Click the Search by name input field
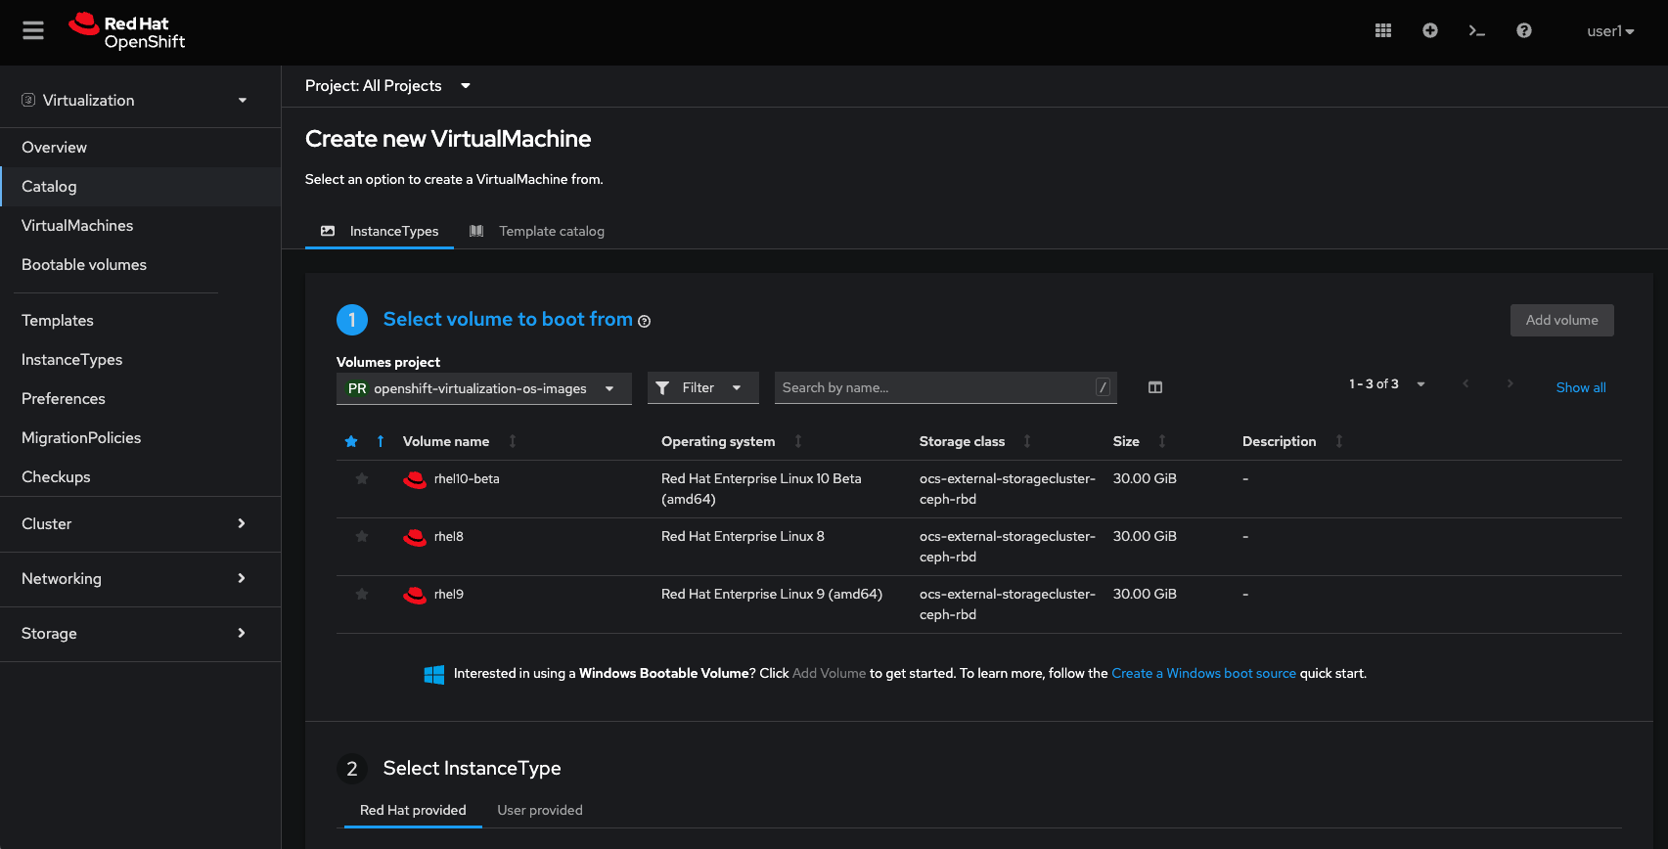 coord(934,388)
